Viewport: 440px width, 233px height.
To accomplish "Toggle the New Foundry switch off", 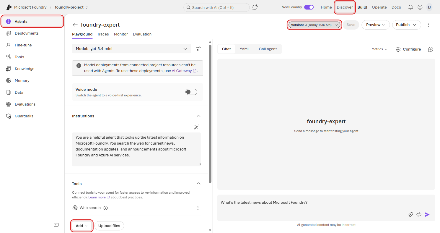I will tap(309, 7).
